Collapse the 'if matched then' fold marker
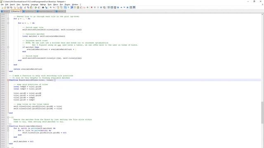This screenshot has width=264, height=148. click(8, 47)
